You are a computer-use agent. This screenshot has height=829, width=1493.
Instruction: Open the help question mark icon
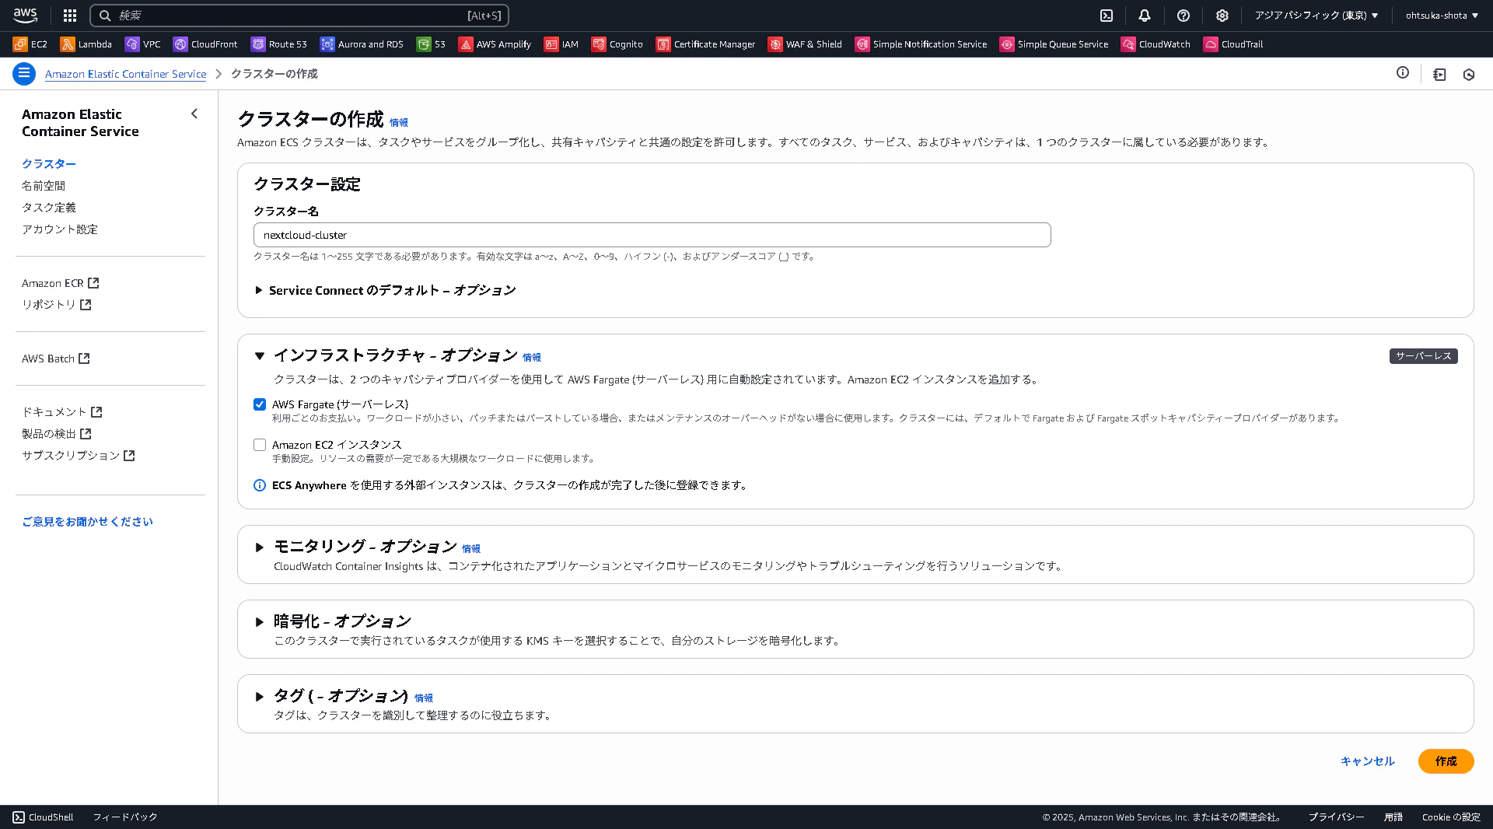point(1184,16)
